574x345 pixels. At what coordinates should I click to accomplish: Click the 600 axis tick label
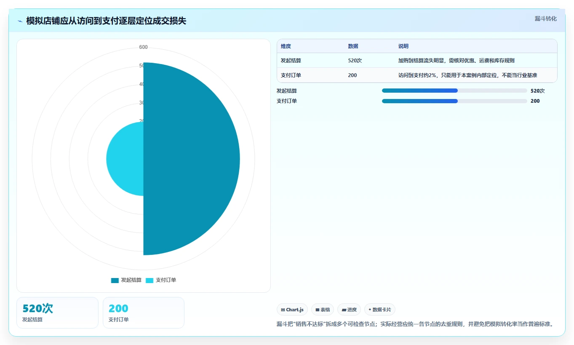(x=144, y=47)
